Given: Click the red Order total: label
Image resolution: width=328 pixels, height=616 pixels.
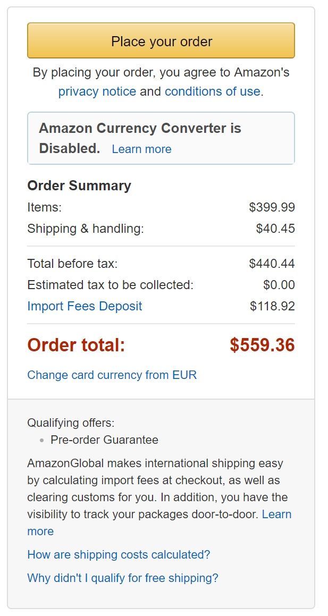Looking at the screenshot, I should (x=76, y=345).
